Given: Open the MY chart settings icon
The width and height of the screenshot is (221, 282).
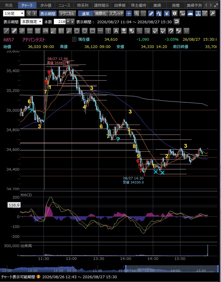Looking at the screenshot, I should [182, 13].
